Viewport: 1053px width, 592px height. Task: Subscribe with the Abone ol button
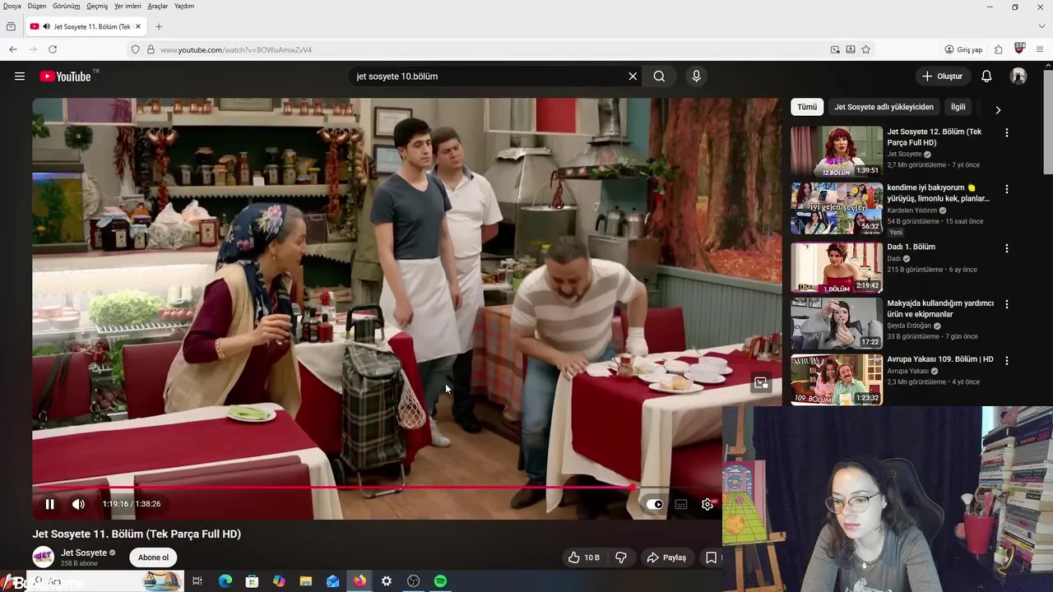pyautogui.click(x=153, y=557)
